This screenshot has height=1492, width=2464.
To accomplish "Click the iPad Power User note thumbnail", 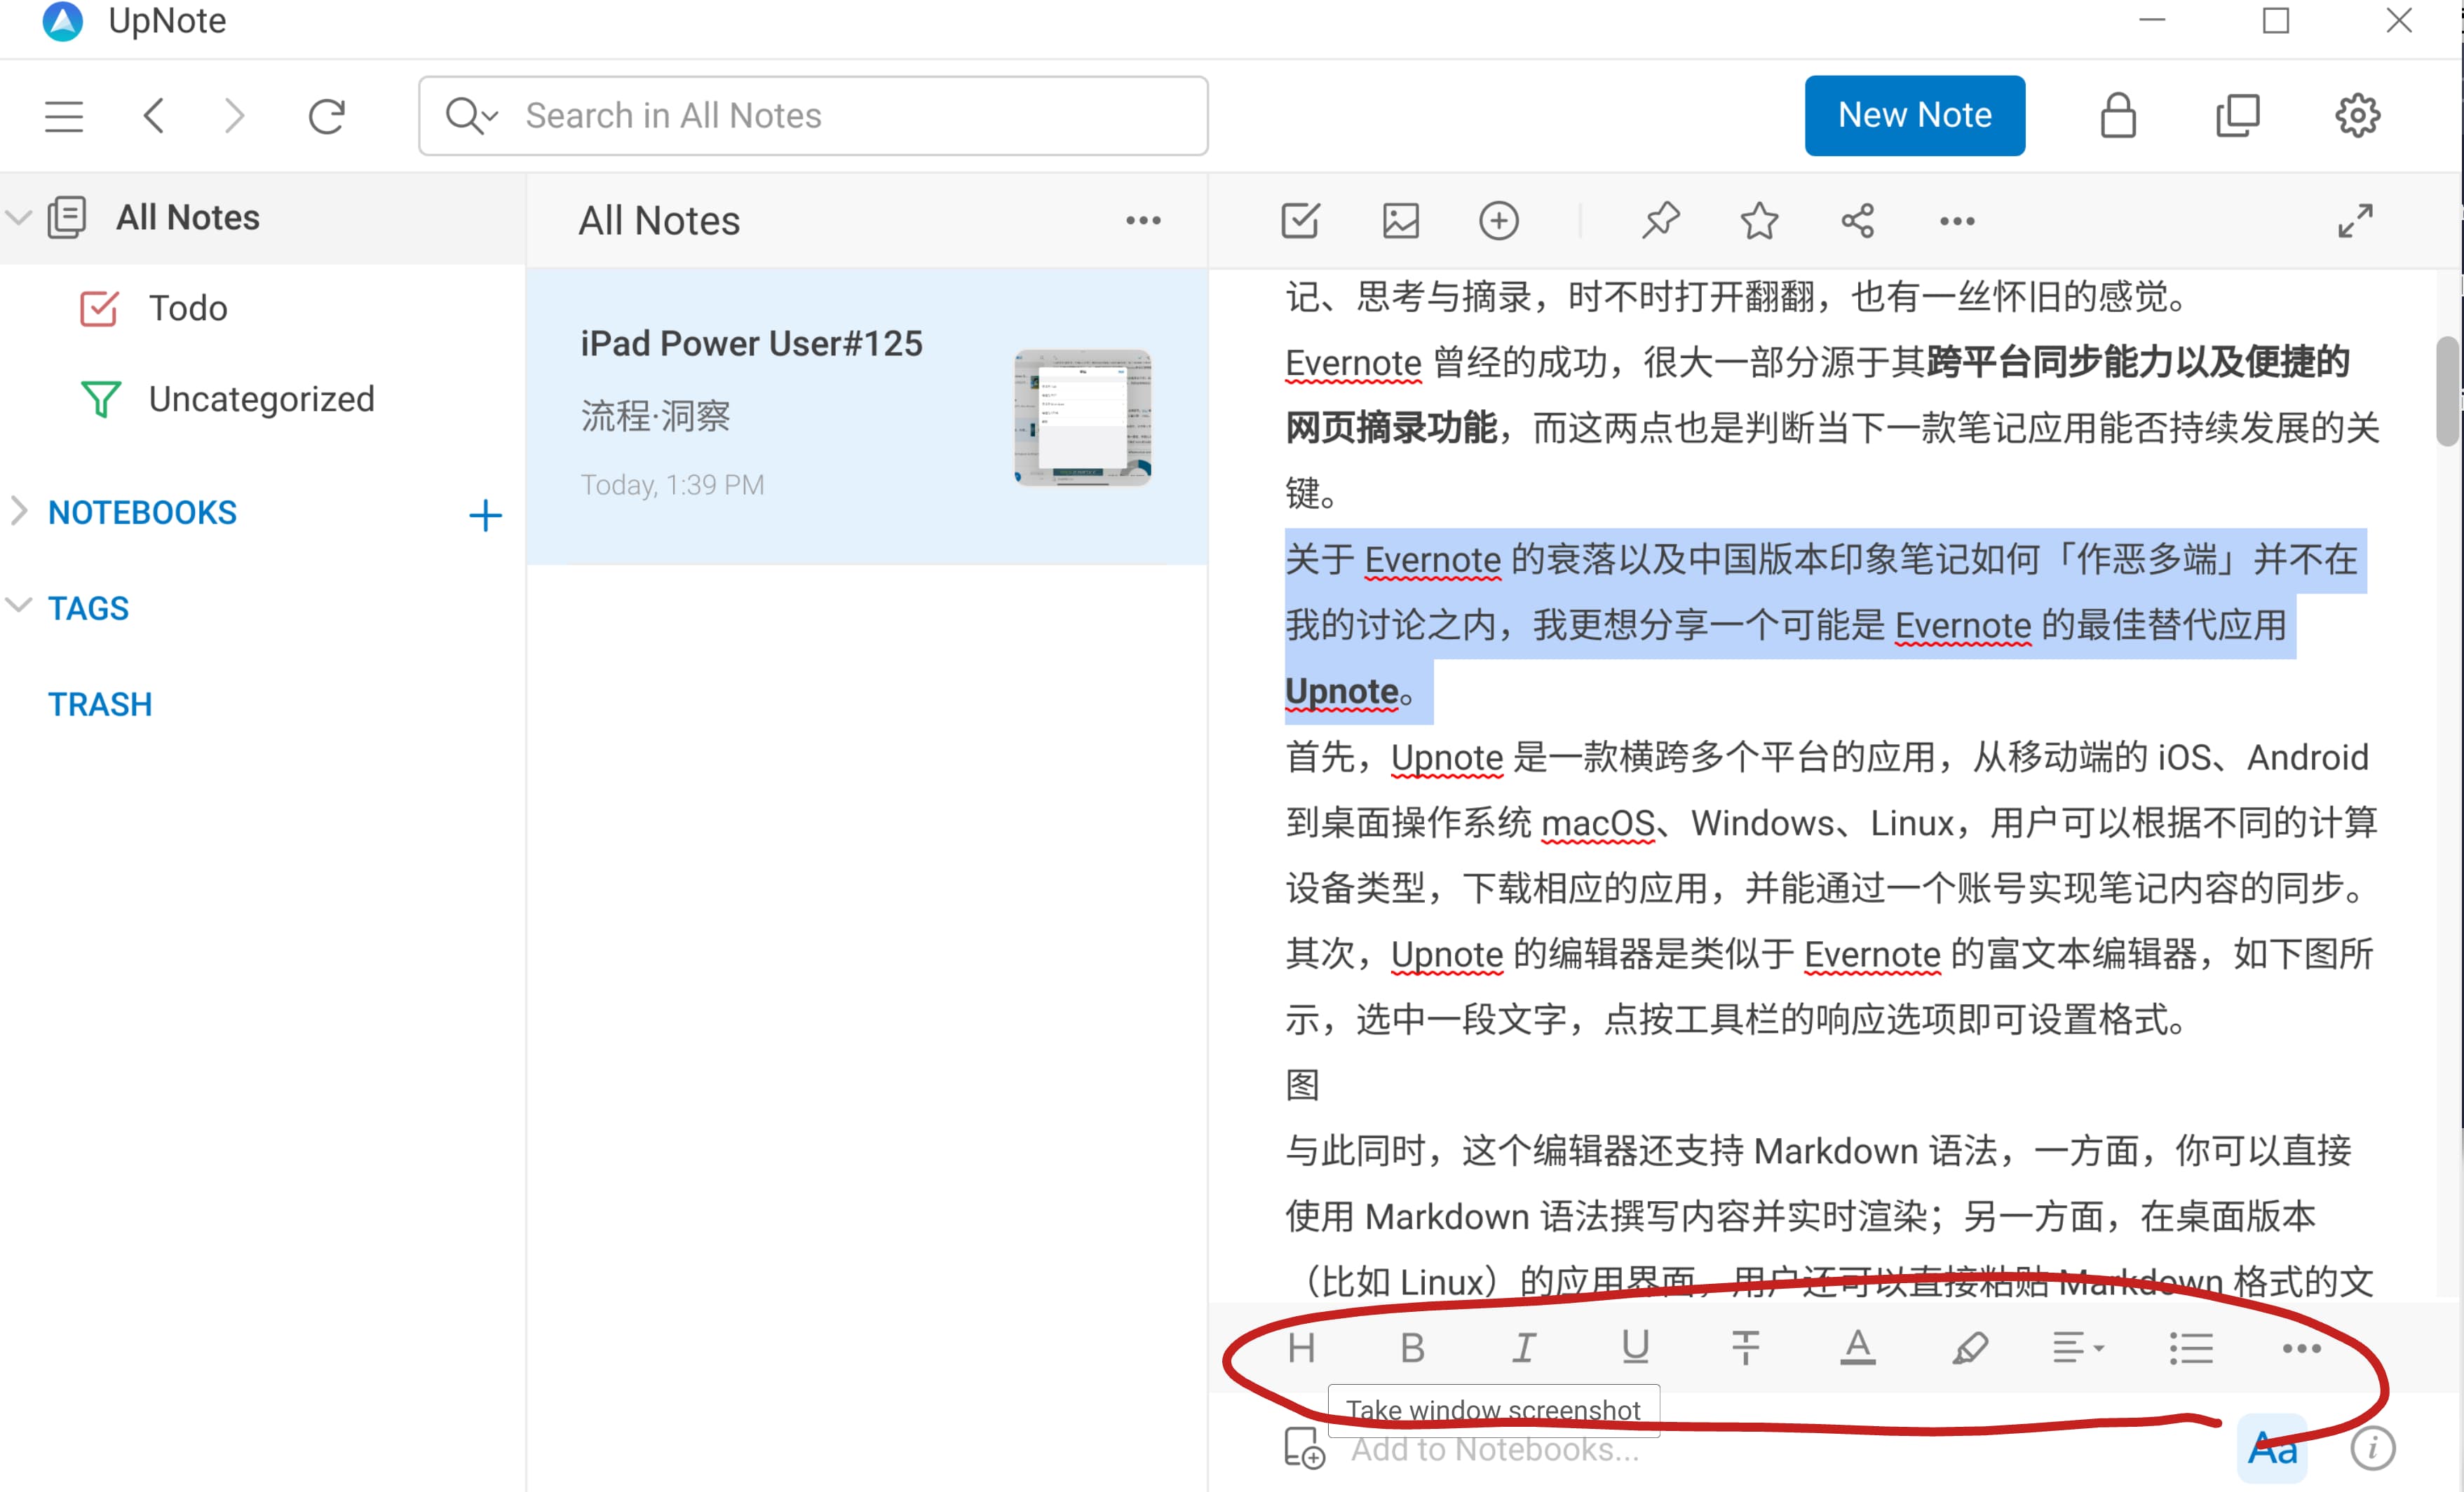I will click(x=1083, y=418).
